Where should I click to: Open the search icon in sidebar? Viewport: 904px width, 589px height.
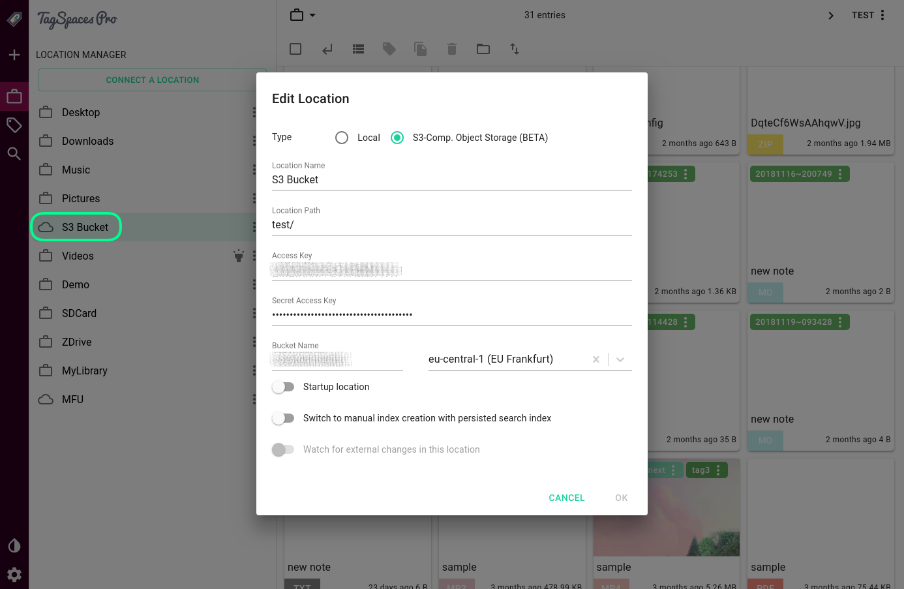(x=14, y=153)
